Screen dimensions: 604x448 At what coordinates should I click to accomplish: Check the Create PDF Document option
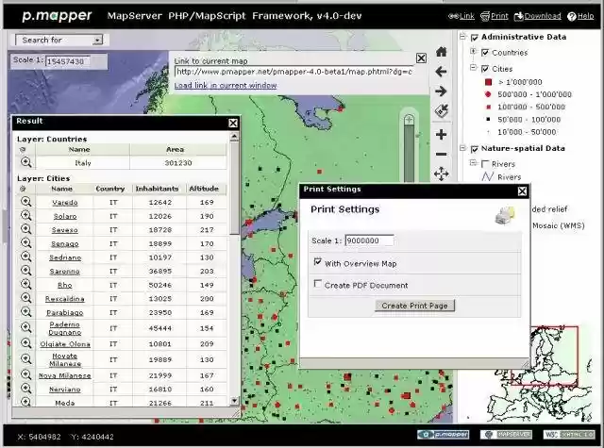tap(317, 284)
